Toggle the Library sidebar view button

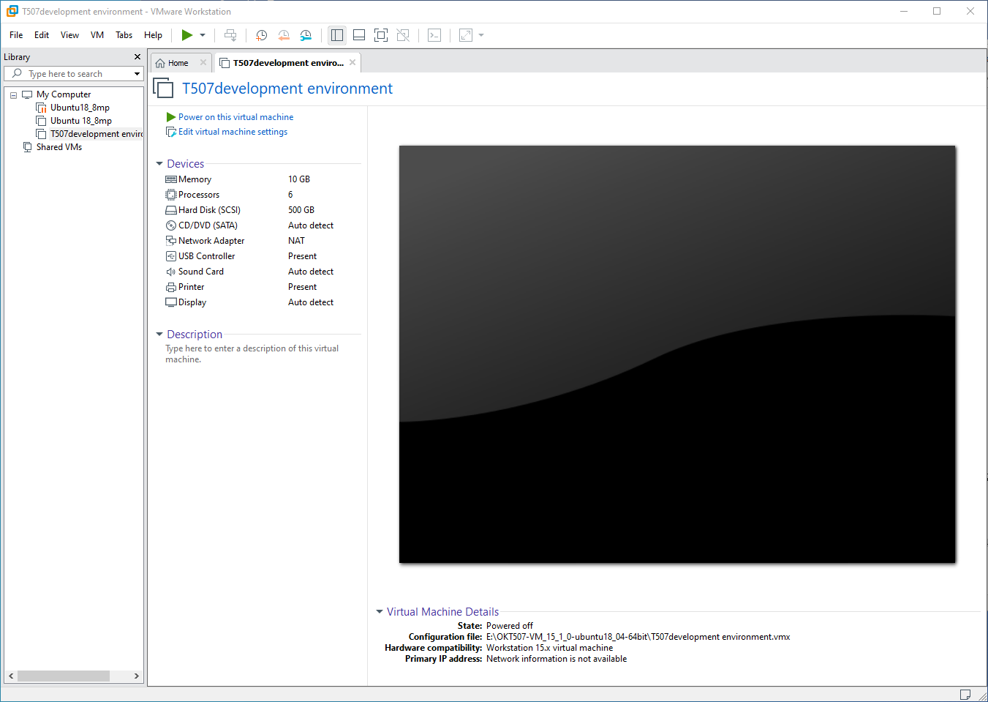(x=337, y=35)
